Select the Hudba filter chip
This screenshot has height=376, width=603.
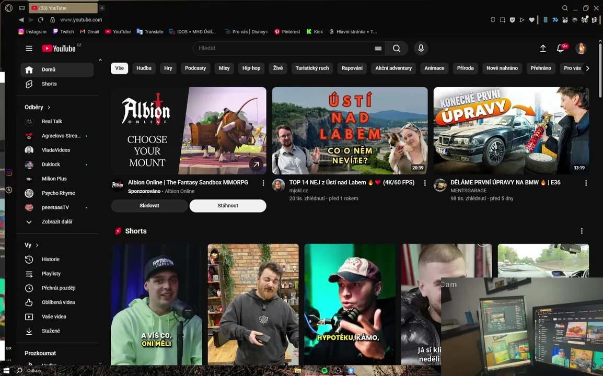click(x=144, y=68)
